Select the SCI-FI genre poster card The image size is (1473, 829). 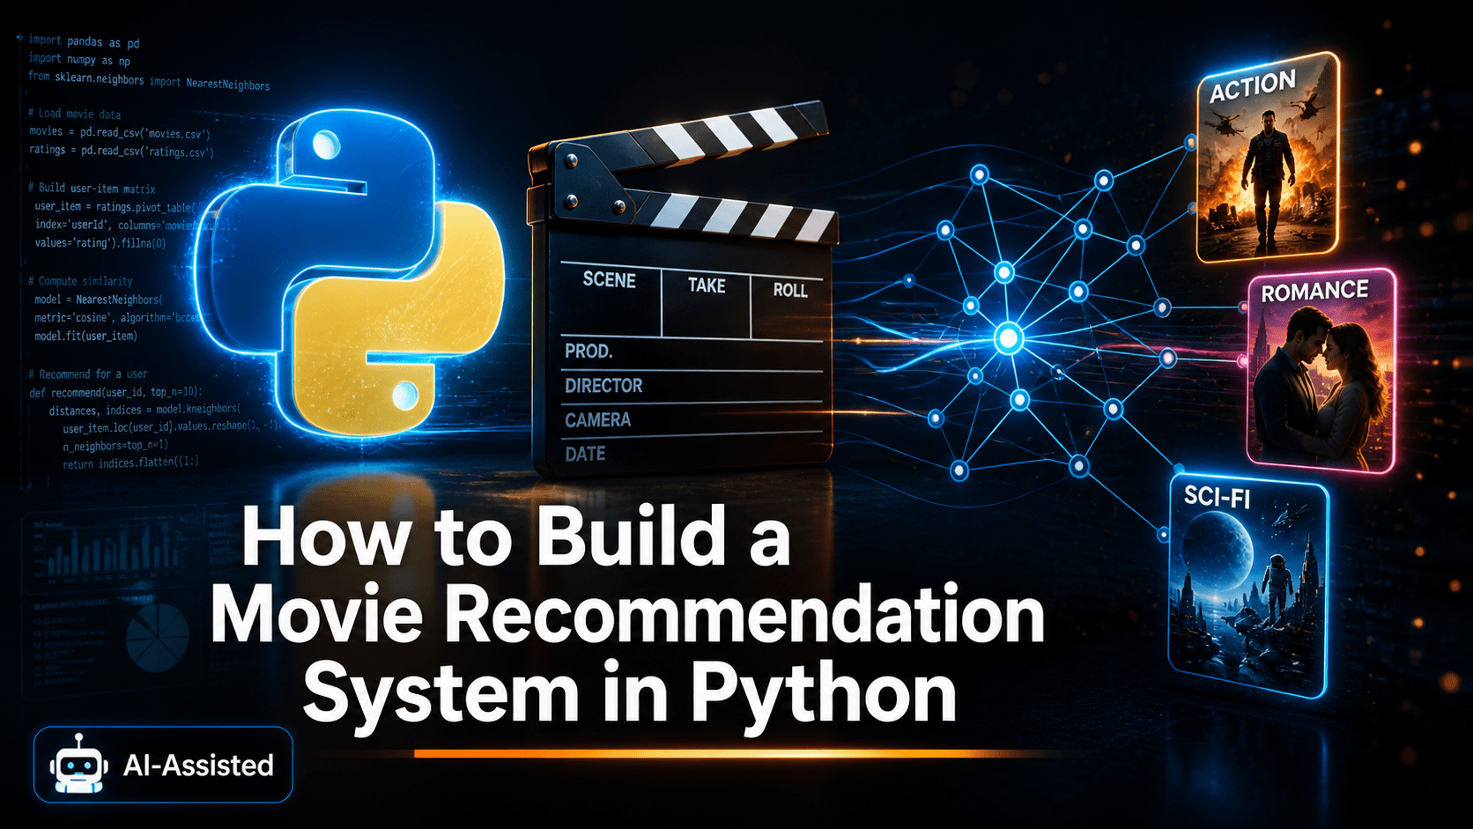coord(1248,586)
